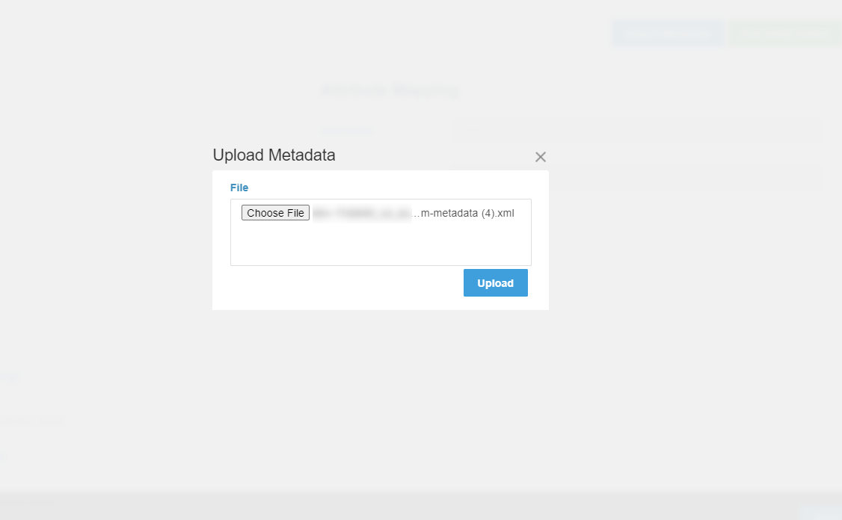The height and width of the screenshot is (520, 842).
Task: Close the Upload Metadata dialog
Action: pos(541,157)
